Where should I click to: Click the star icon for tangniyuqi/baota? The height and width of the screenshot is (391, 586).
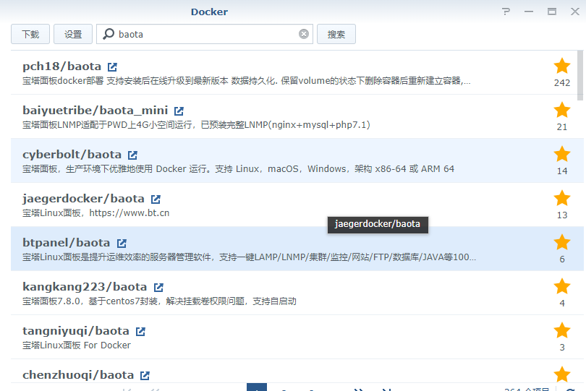point(561,330)
